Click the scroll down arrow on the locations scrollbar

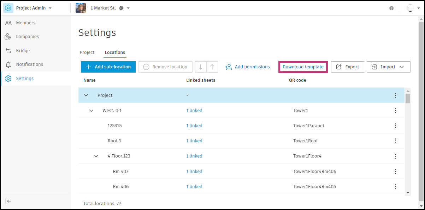click(408, 192)
